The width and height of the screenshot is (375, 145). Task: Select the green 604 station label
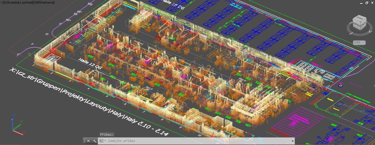(x=111, y=65)
